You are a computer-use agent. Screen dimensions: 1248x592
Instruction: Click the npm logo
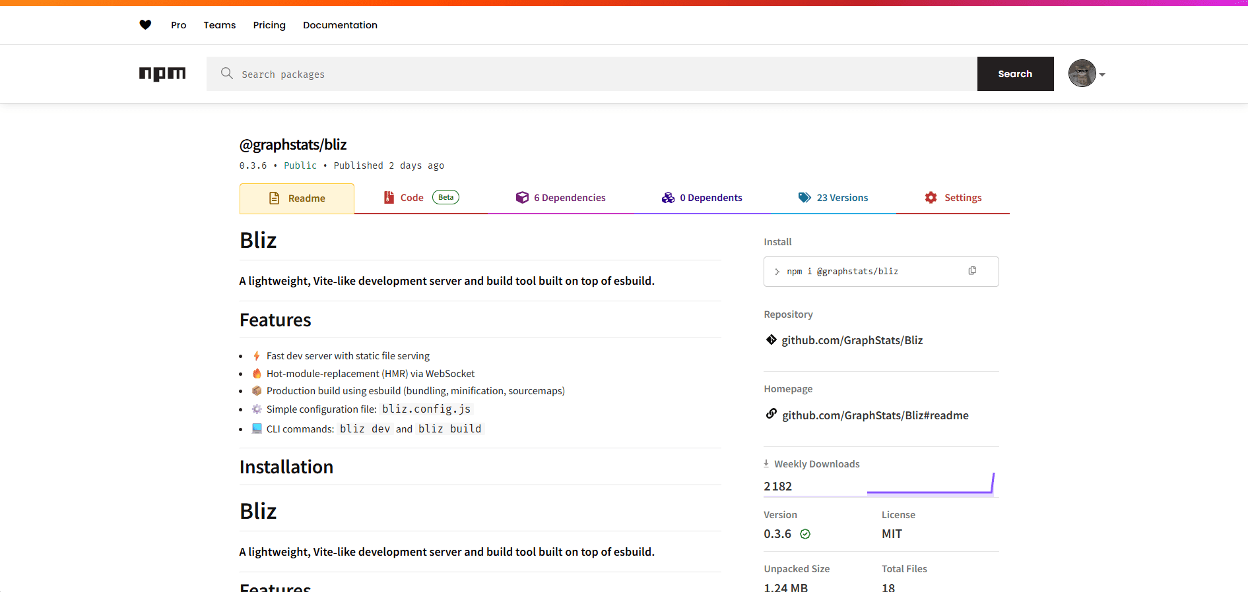click(162, 74)
